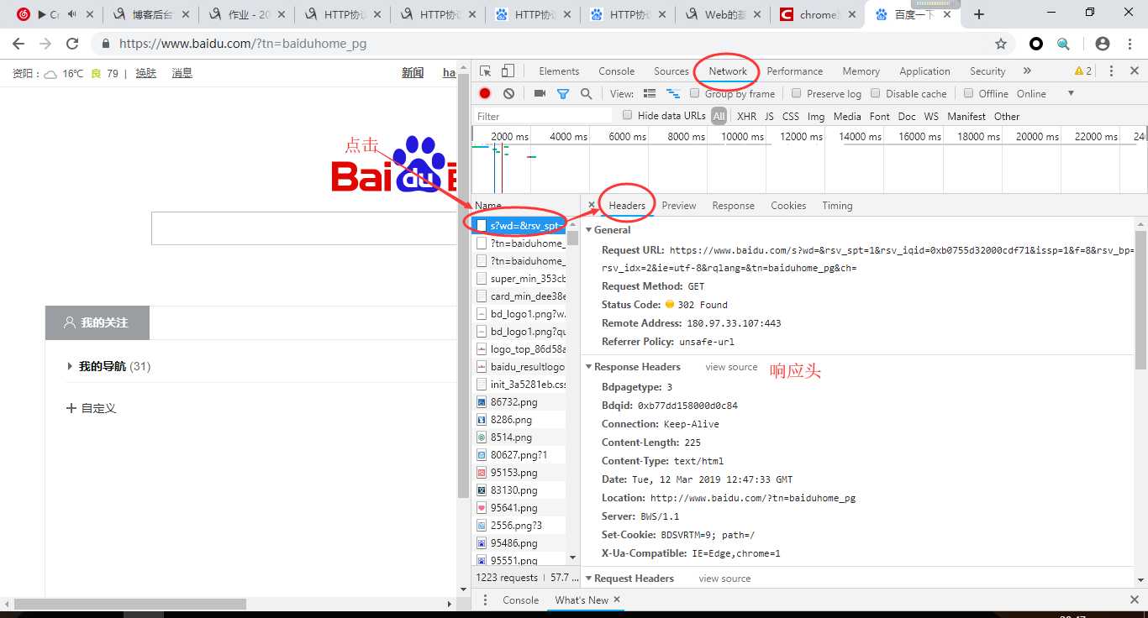The width and height of the screenshot is (1148, 618).
Task: Open Chrome main menu
Action: tap(1130, 44)
